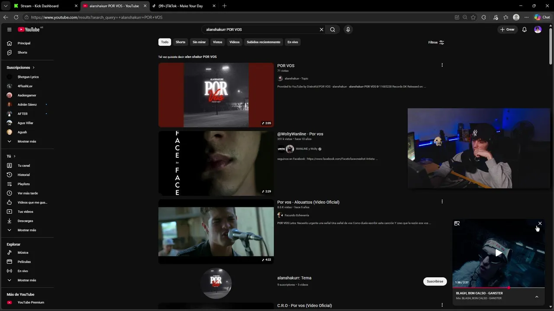The image size is (554, 311).
Task: Open the account avatar menu
Action: point(538,29)
